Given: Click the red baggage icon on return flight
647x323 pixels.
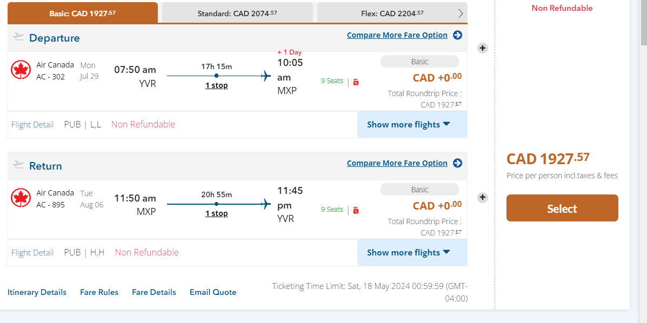Looking at the screenshot, I should click(x=356, y=210).
